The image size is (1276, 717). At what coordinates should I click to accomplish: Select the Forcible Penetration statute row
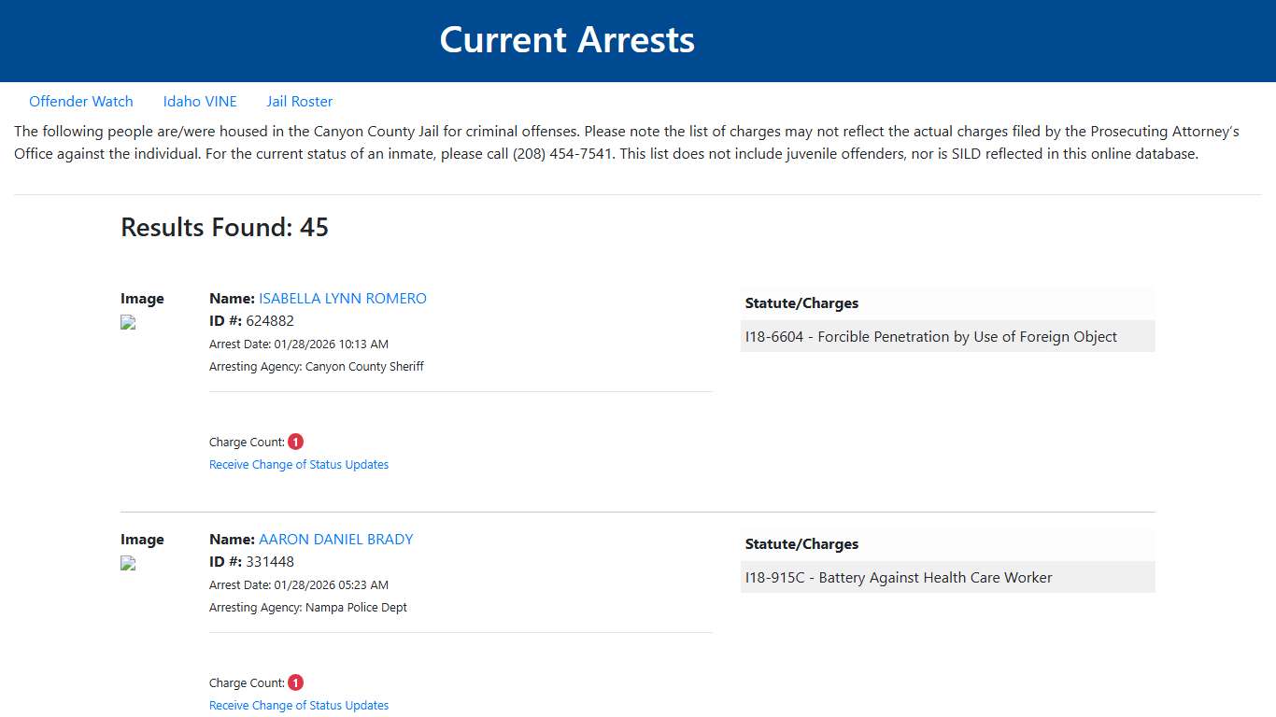[x=947, y=336]
